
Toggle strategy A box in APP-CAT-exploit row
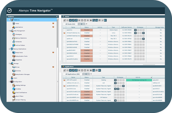[116, 80]
